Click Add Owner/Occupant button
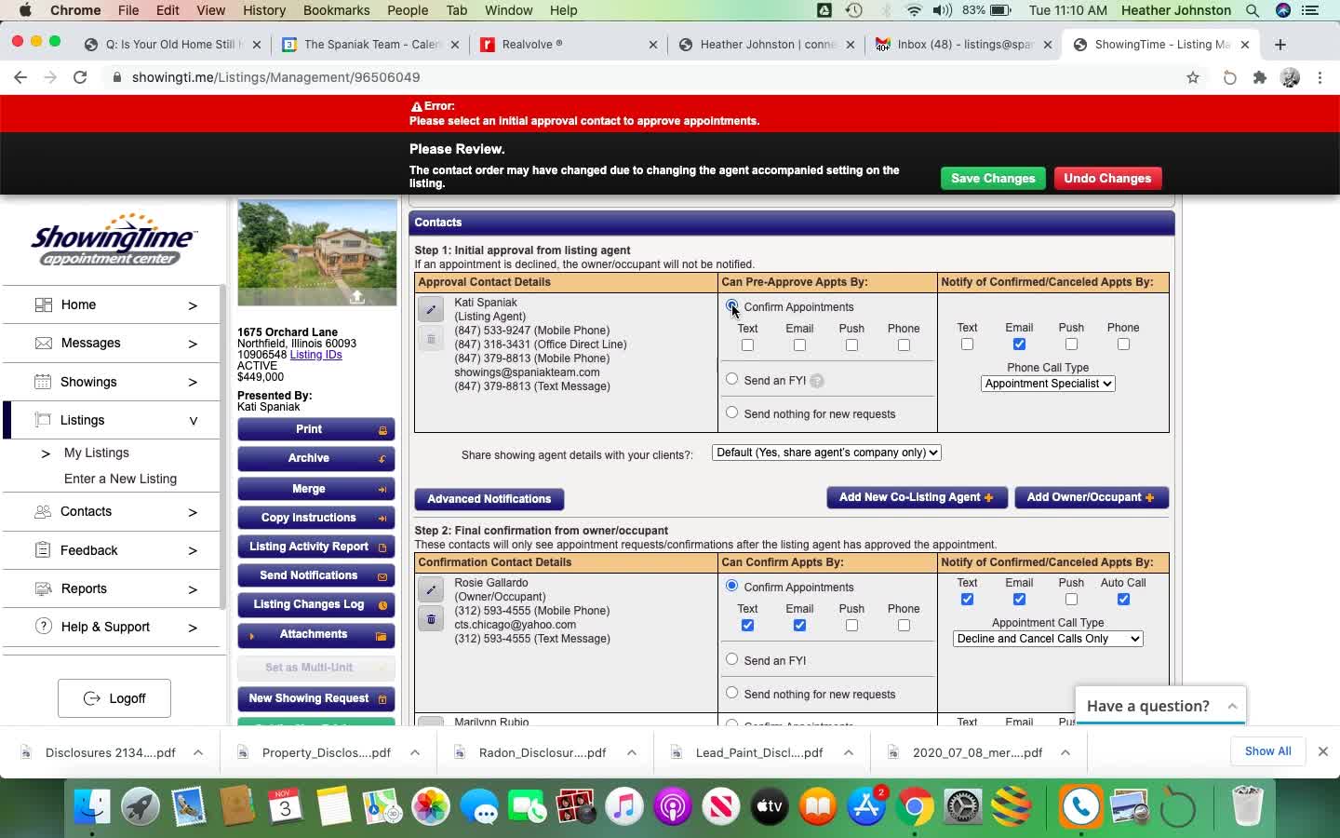 pos(1092,497)
